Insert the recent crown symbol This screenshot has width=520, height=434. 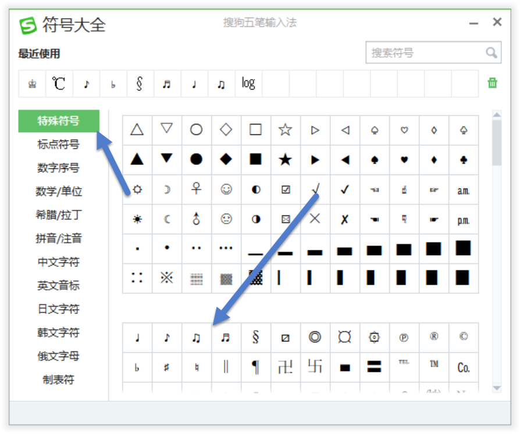(32, 84)
